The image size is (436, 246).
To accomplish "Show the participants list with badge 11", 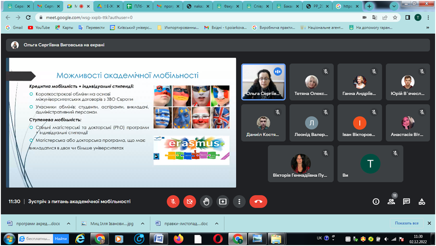I will 391,201.
